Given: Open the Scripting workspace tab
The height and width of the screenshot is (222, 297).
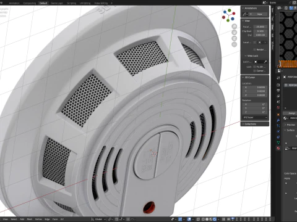Looking at the screenshot, I should click(x=71, y=3).
